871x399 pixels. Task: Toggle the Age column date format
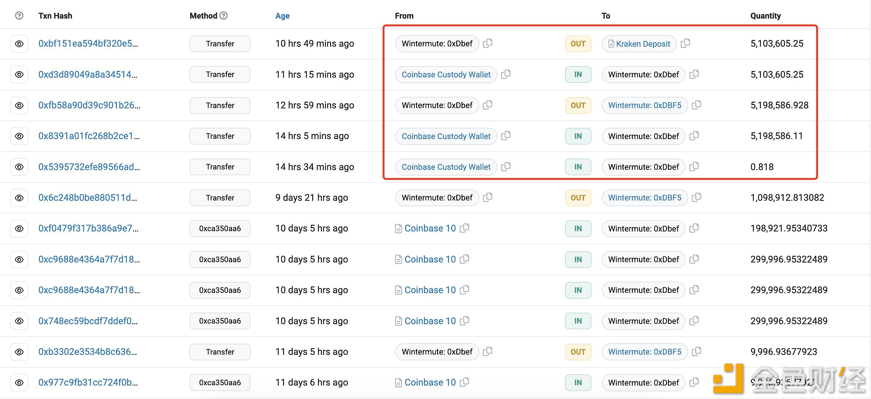(282, 16)
